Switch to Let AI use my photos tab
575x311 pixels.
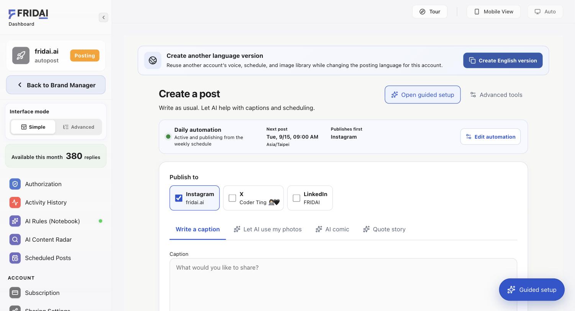[x=268, y=229]
